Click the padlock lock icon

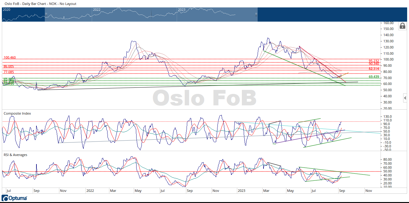pyautogui.click(x=402, y=26)
